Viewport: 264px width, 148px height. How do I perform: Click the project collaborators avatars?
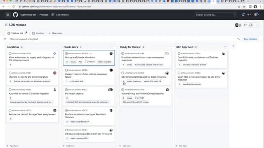point(238,25)
